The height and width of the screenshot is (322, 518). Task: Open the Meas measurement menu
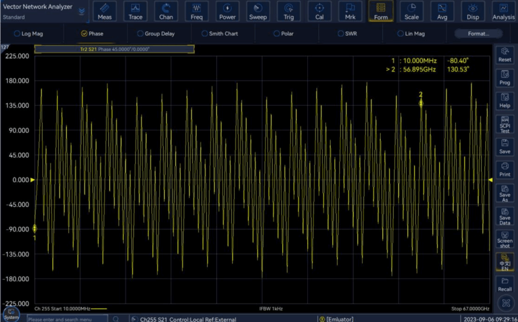click(x=105, y=11)
